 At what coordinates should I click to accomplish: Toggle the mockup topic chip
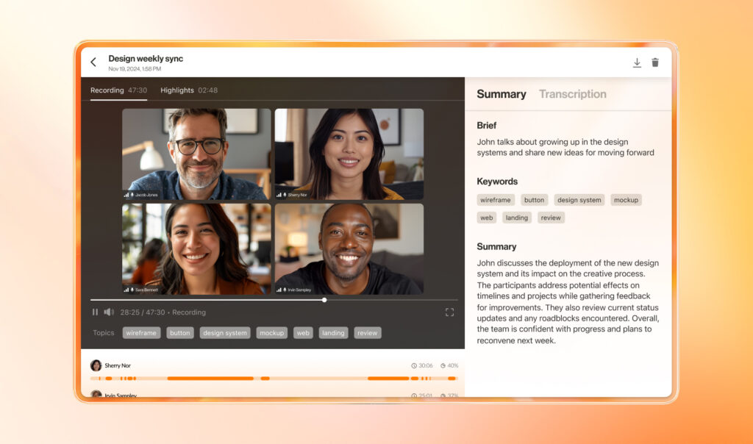pos(271,332)
